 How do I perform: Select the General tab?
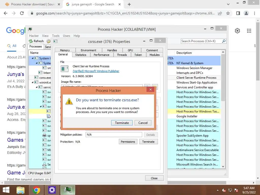(x=63, y=54)
